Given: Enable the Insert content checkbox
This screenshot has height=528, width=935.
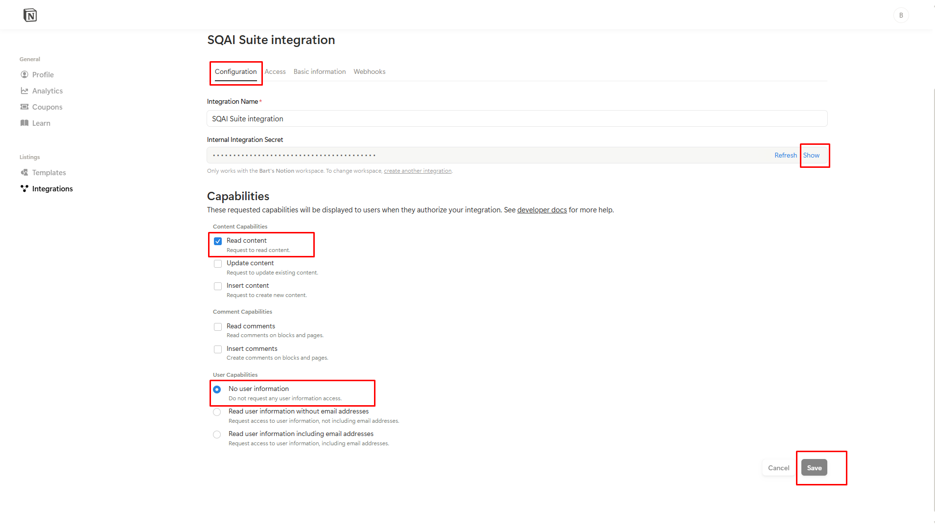Looking at the screenshot, I should pos(218,286).
